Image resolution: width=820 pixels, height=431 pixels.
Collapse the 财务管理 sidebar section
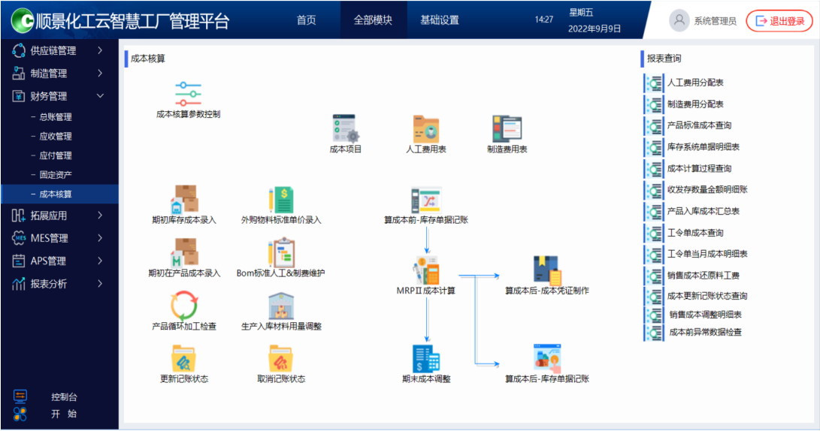59,96
